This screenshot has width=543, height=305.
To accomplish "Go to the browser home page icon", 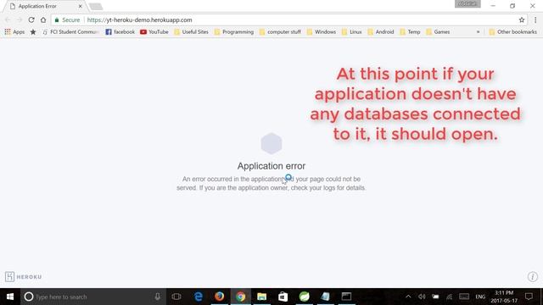I will (x=43, y=20).
